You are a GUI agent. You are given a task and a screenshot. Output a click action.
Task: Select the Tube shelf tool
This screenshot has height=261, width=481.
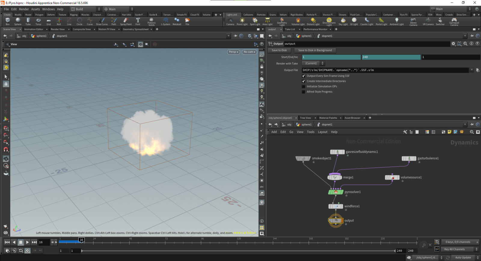click(28, 21)
